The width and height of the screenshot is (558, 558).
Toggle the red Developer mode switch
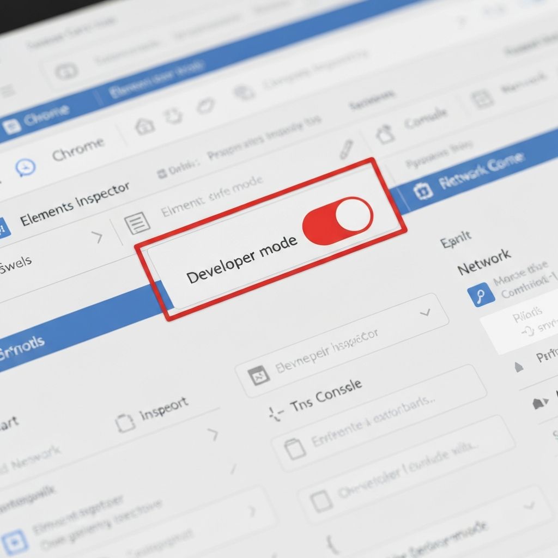point(338,221)
